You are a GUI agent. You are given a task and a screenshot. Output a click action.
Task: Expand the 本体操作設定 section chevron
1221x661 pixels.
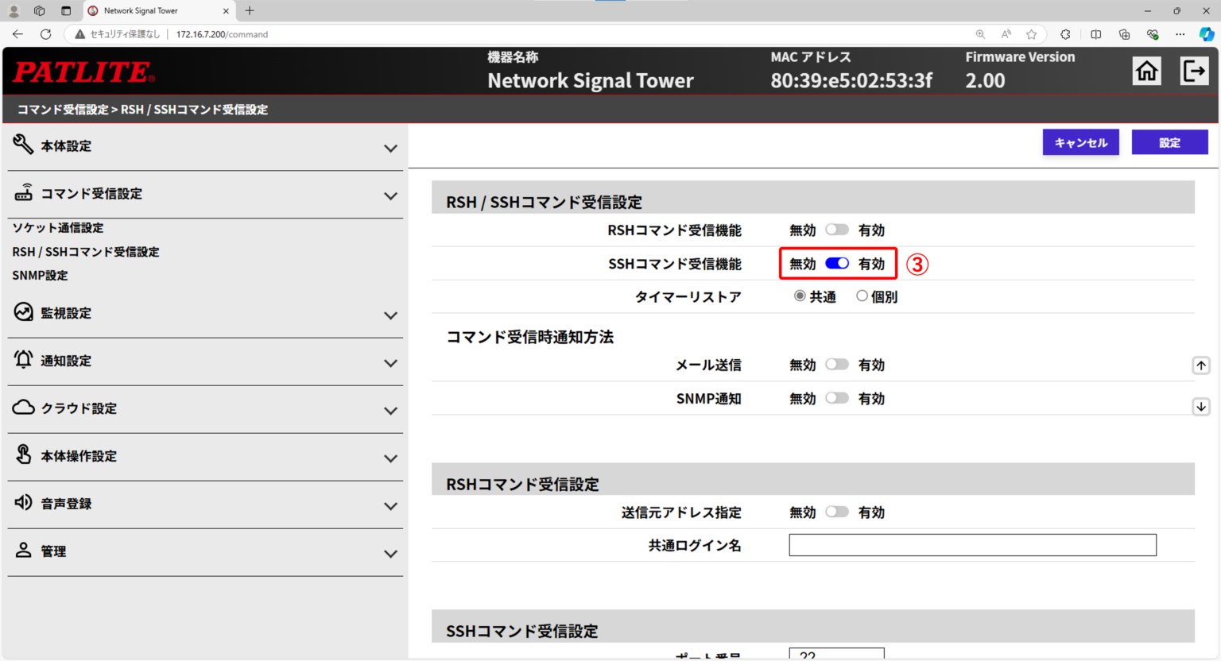coord(390,458)
